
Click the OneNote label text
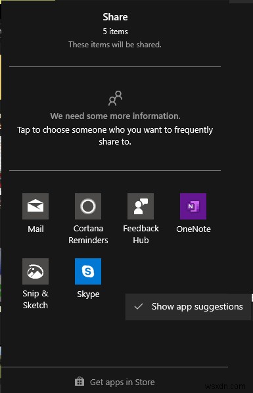193,229
